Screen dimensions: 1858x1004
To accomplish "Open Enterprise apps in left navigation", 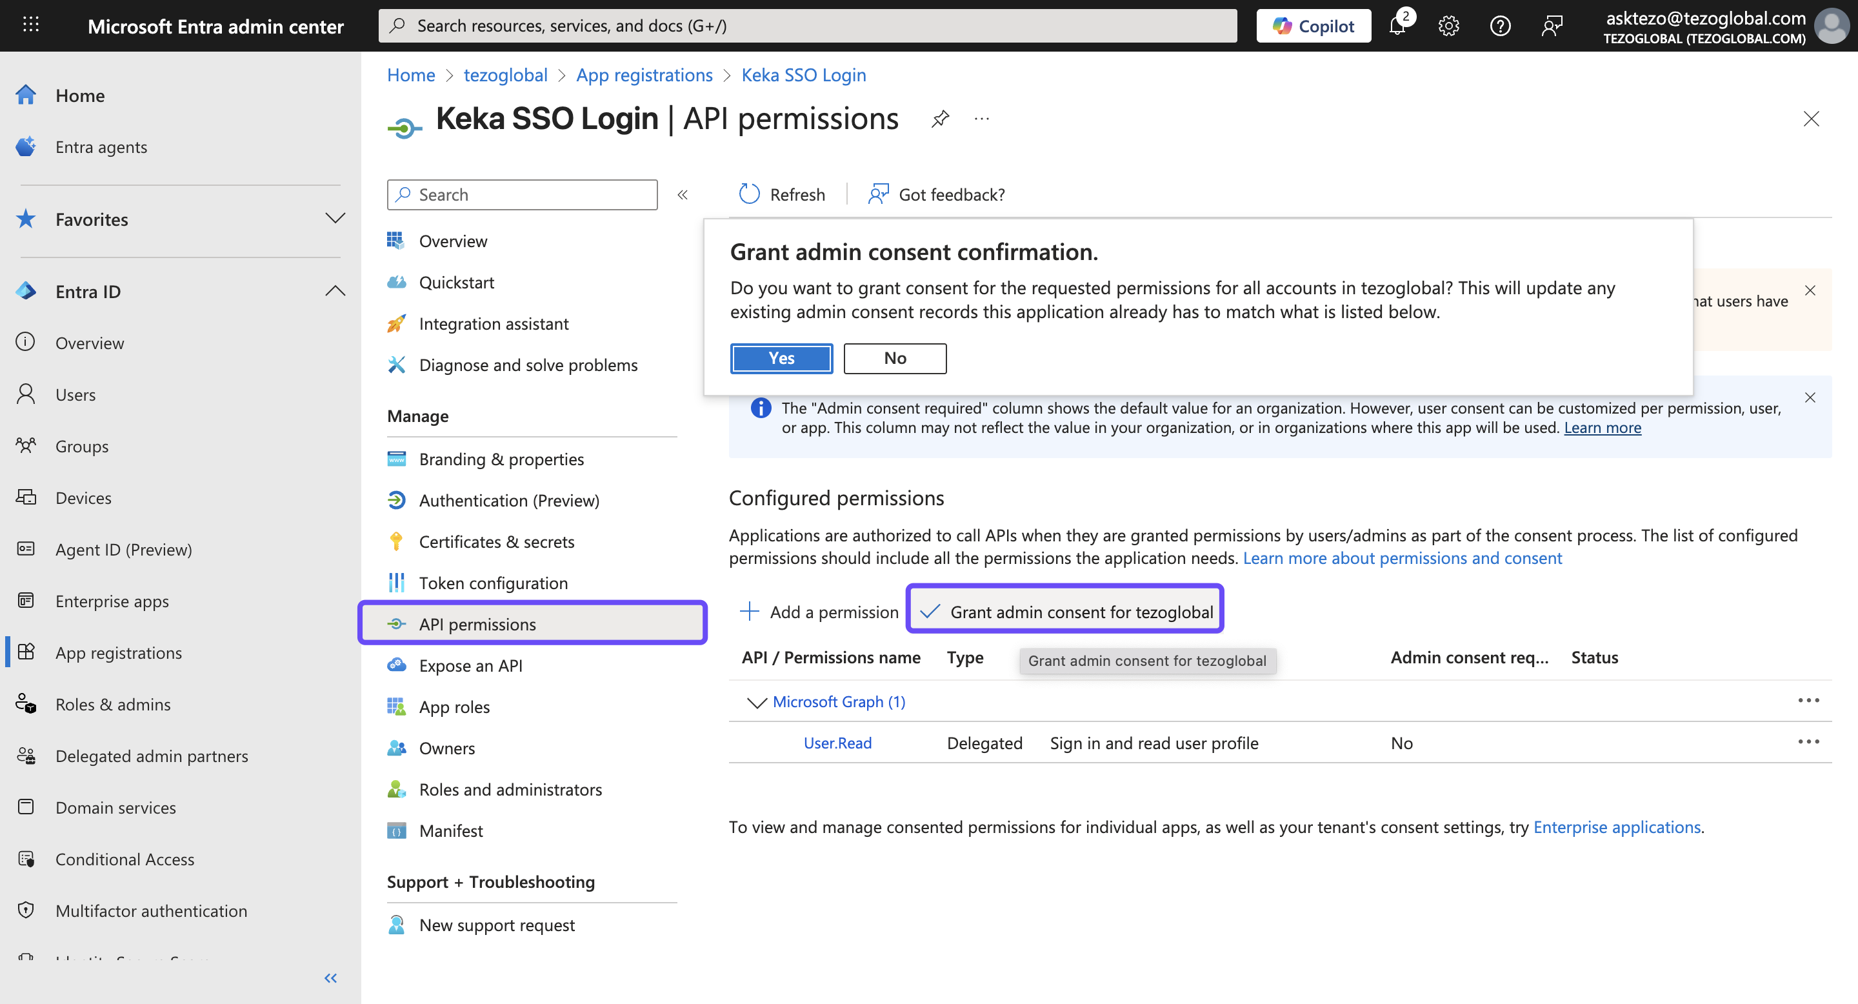I will pyautogui.click(x=112, y=601).
